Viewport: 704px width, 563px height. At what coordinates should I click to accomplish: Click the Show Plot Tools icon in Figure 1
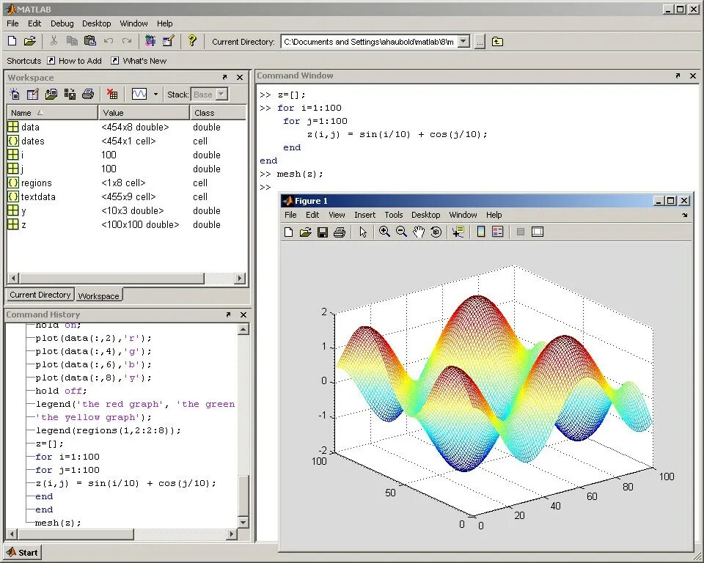pos(538,232)
